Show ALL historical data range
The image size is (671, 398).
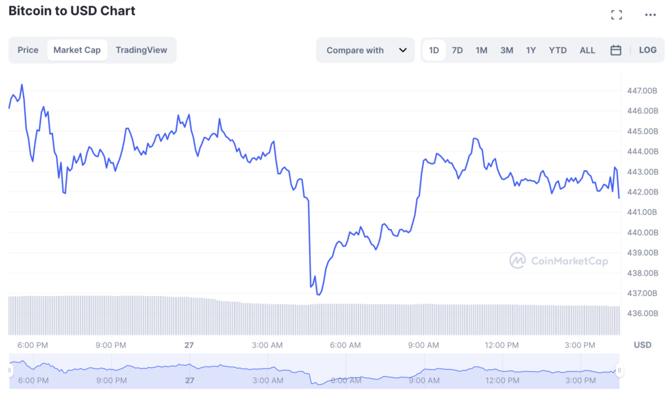[588, 50]
